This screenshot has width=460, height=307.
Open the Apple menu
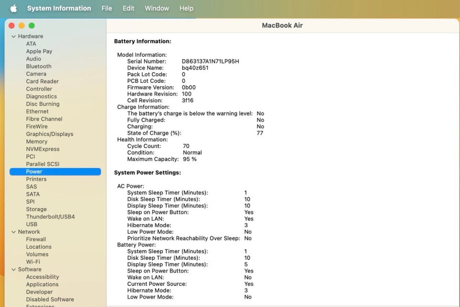[13, 9]
